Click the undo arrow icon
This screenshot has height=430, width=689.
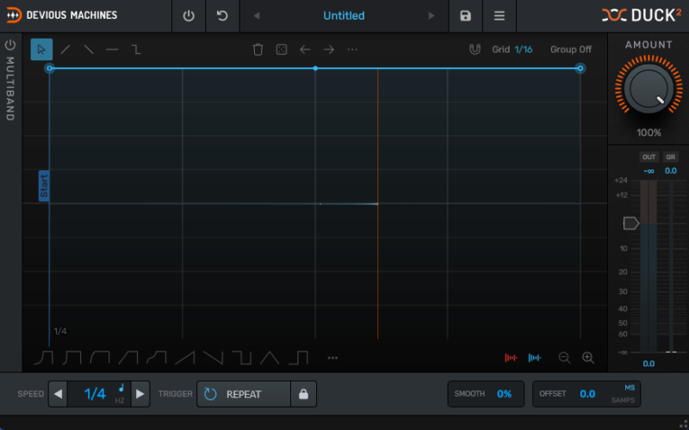[222, 15]
